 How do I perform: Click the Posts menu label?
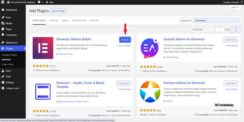tap(8, 17)
